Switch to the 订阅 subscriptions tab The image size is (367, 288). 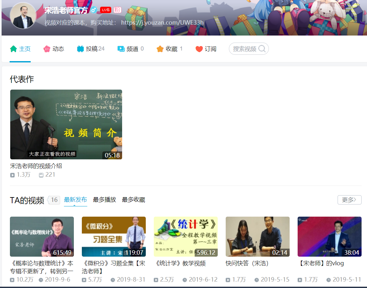pos(206,49)
